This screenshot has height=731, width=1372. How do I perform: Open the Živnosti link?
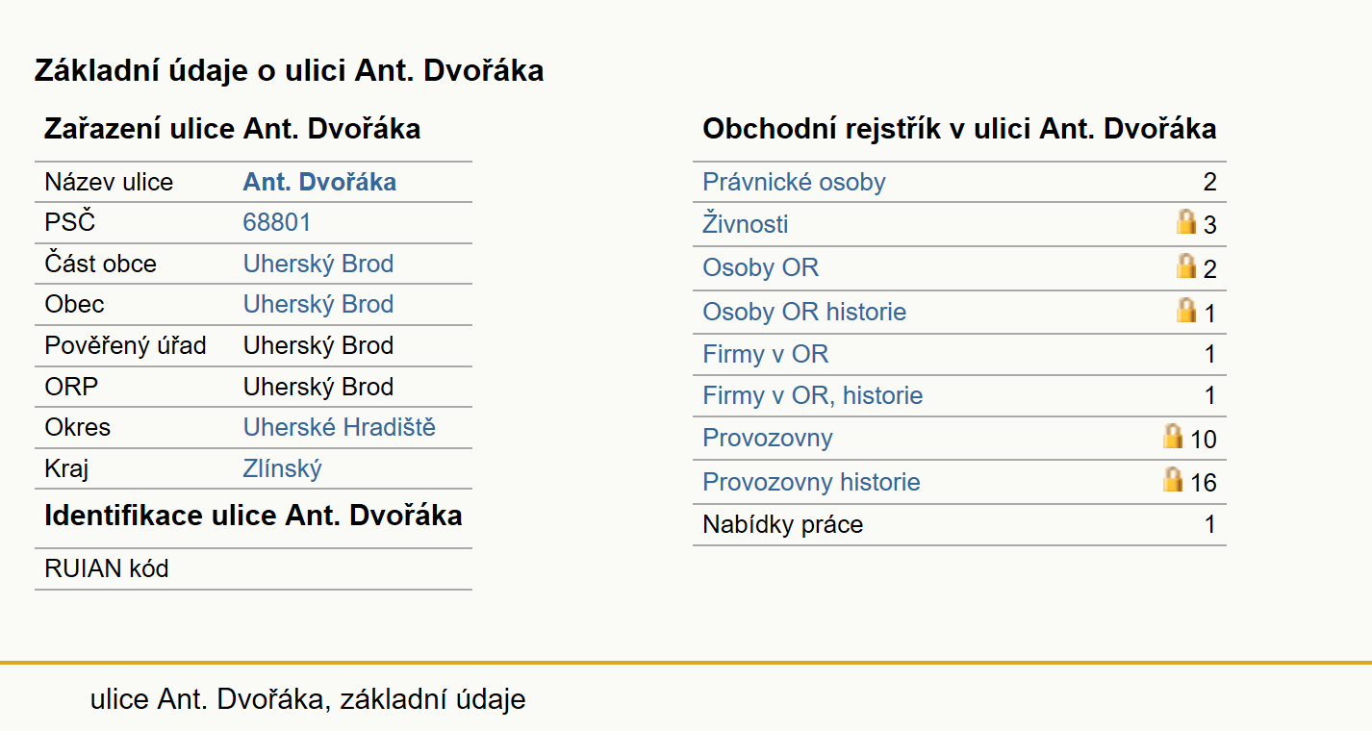pos(746,224)
